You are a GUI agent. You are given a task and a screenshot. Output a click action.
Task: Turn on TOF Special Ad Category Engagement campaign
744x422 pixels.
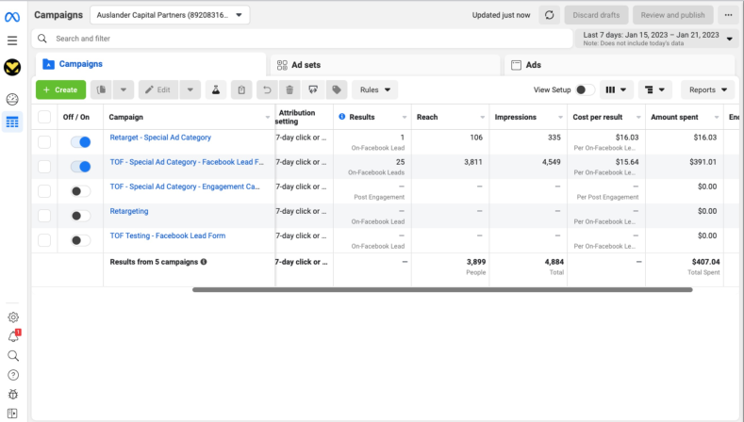tap(81, 191)
